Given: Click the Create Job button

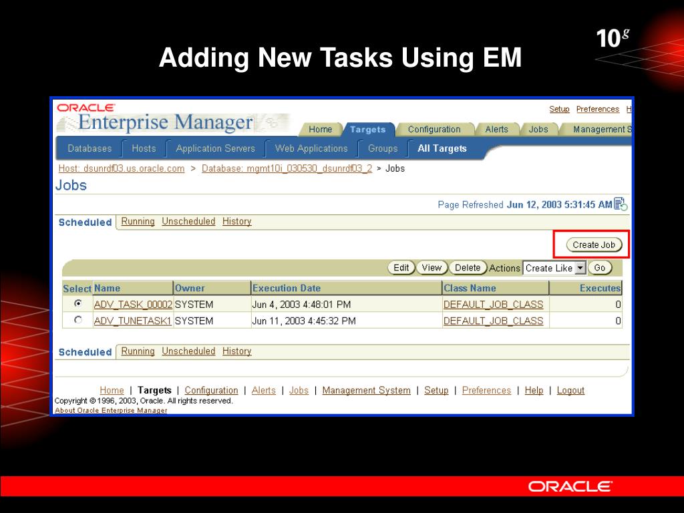Looking at the screenshot, I should (x=594, y=244).
